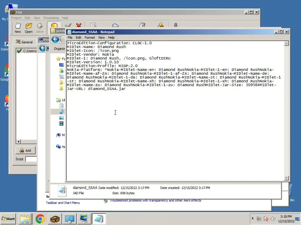Click the red X toolbar icon in TriX
Viewport: 301px width, 225px height.
(79, 25)
